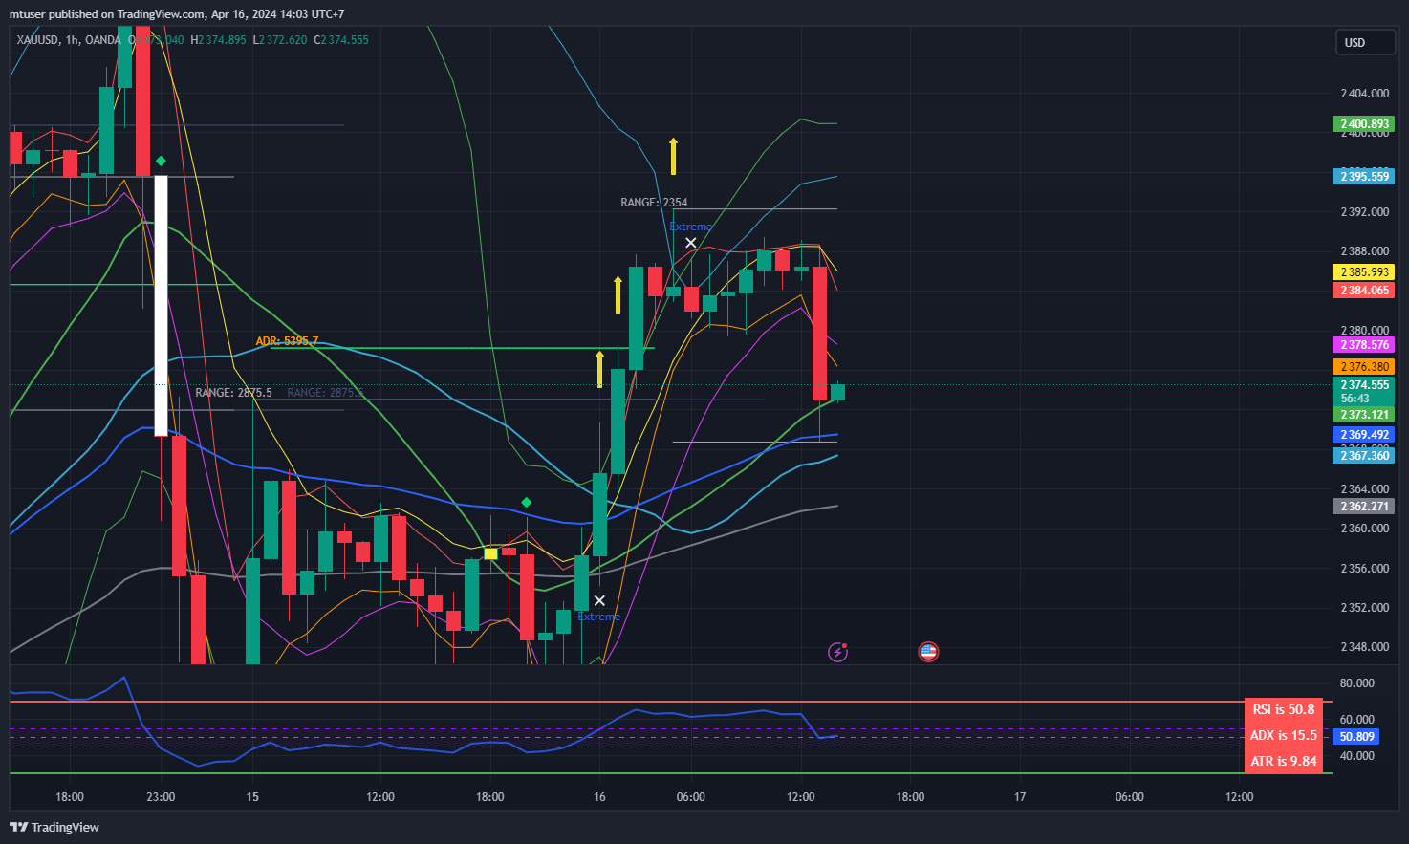This screenshot has height=844, width=1409.
Task: Click the magenta 2378.576 price tag
Action: coord(1363,345)
